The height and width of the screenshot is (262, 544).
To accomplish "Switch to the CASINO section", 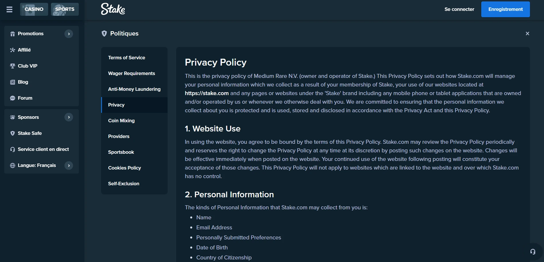I will (34, 9).
